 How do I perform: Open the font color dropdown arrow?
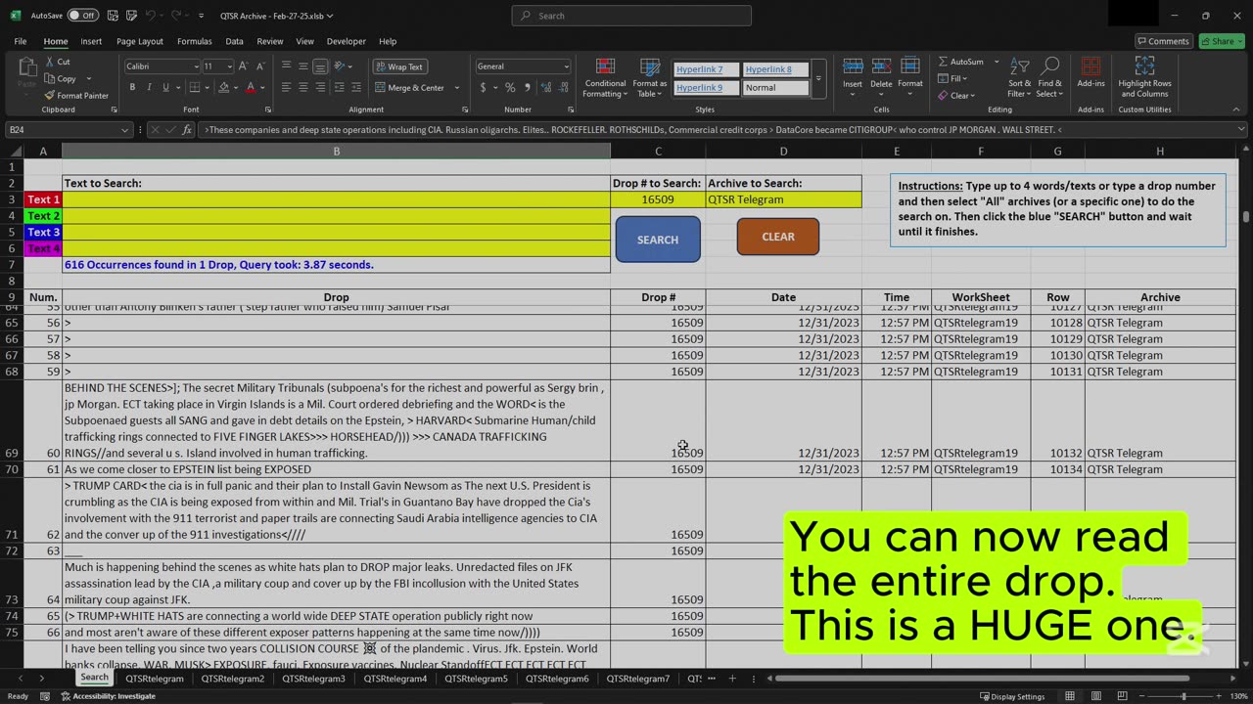coord(263,87)
